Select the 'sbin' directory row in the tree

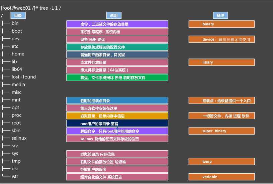(x=11, y=130)
